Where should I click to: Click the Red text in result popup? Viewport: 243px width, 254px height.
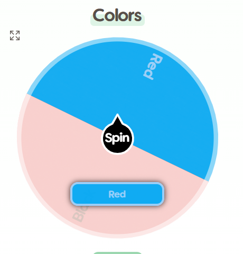(x=117, y=194)
